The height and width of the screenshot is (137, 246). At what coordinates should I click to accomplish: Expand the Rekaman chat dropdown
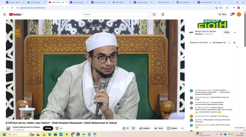[200, 43]
